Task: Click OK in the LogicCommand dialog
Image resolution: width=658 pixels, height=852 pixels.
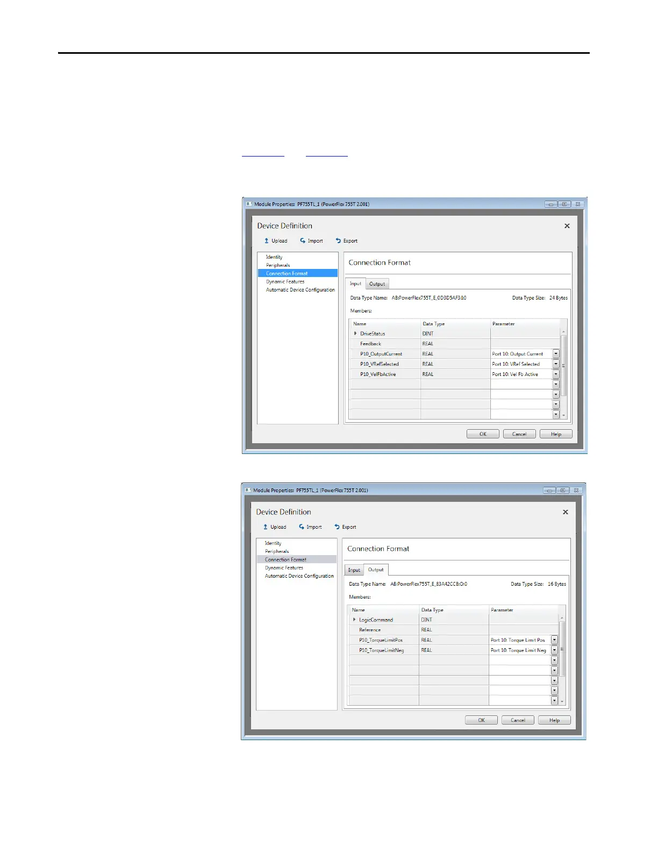Action: tap(481, 720)
